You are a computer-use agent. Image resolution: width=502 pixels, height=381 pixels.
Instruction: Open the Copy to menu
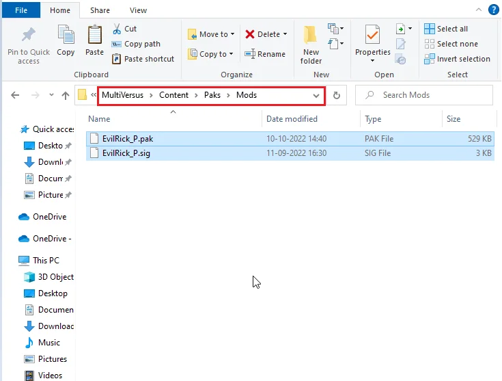210,54
